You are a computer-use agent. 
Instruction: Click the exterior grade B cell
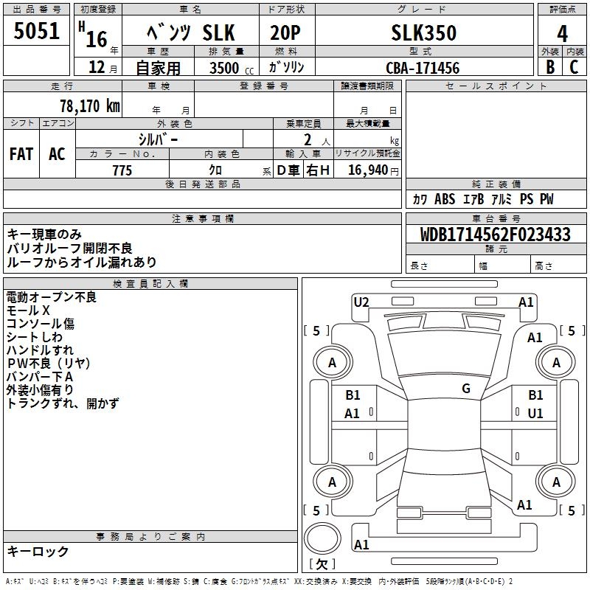tap(549, 68)
